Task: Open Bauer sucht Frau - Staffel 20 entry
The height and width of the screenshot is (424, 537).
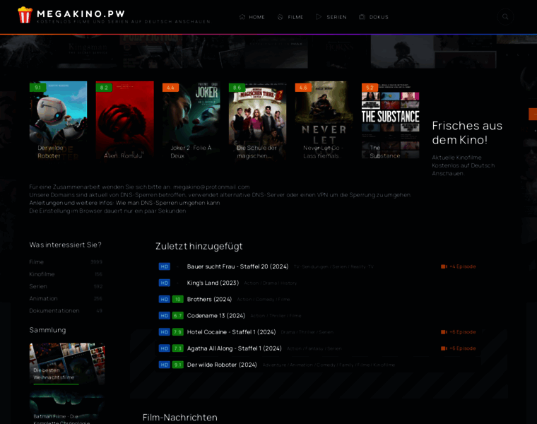Action: pos(237,266)
